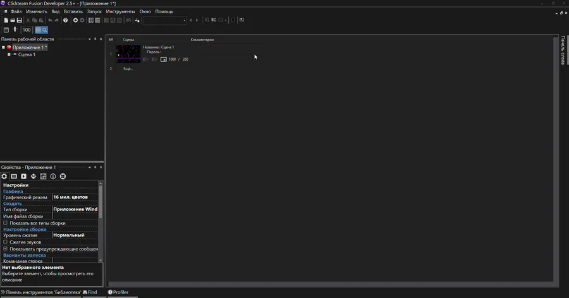This screenshot has width=569, height=298.
Task: Change the 'Графический режим' value 16 мил. цветов
Action: tap(75, 197)
